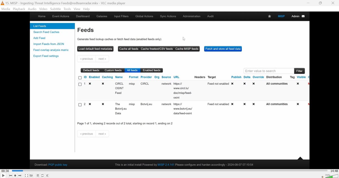Click Publish X mark for Botvrij.eu feed
Image resolution: width=339 pixels, height=178 pixels.
click(232, 104)
